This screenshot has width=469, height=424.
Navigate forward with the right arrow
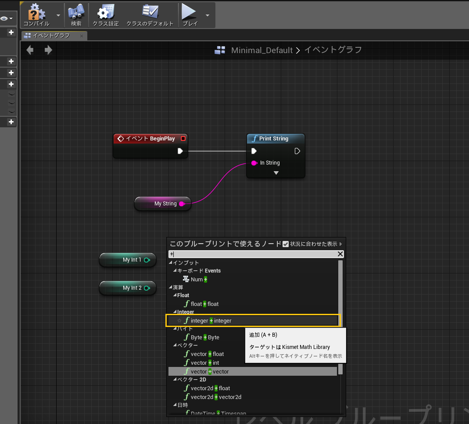pos(48,50)
